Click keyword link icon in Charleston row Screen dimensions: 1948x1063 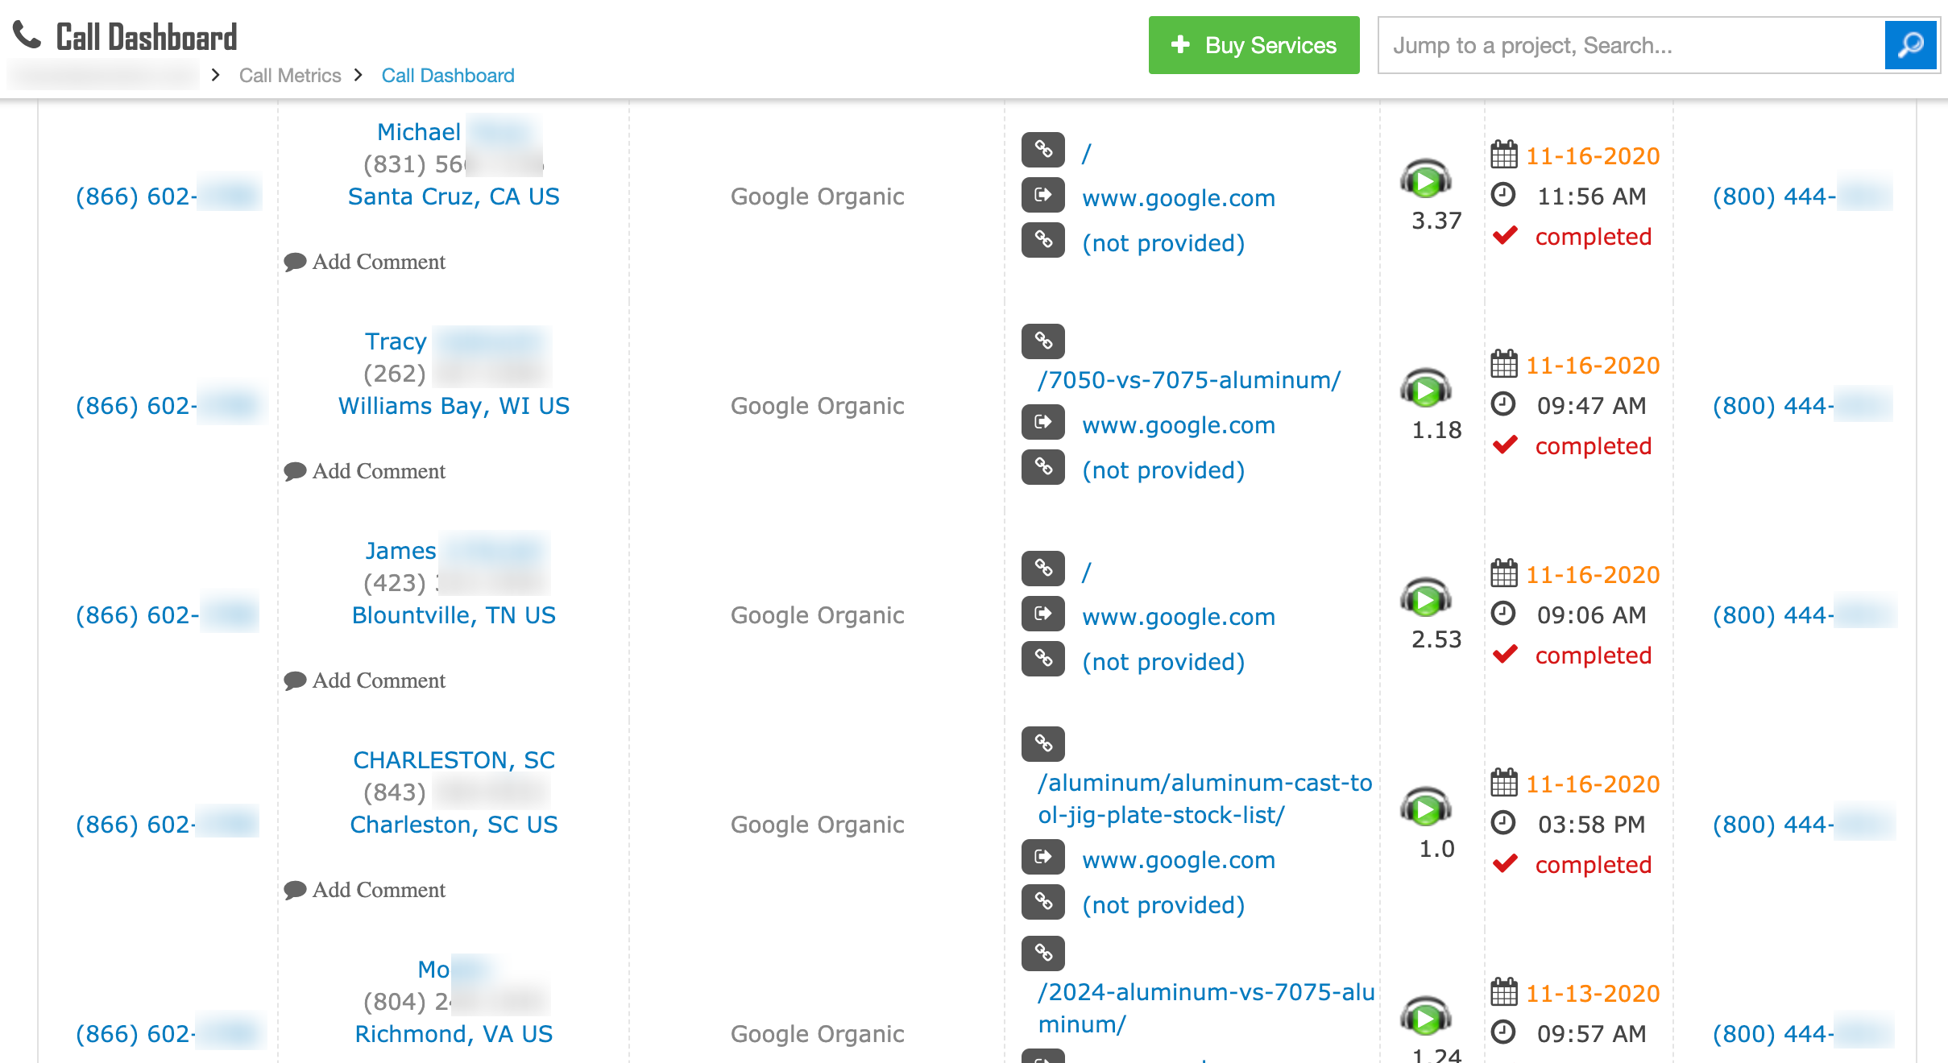[x=1043, y=901]
